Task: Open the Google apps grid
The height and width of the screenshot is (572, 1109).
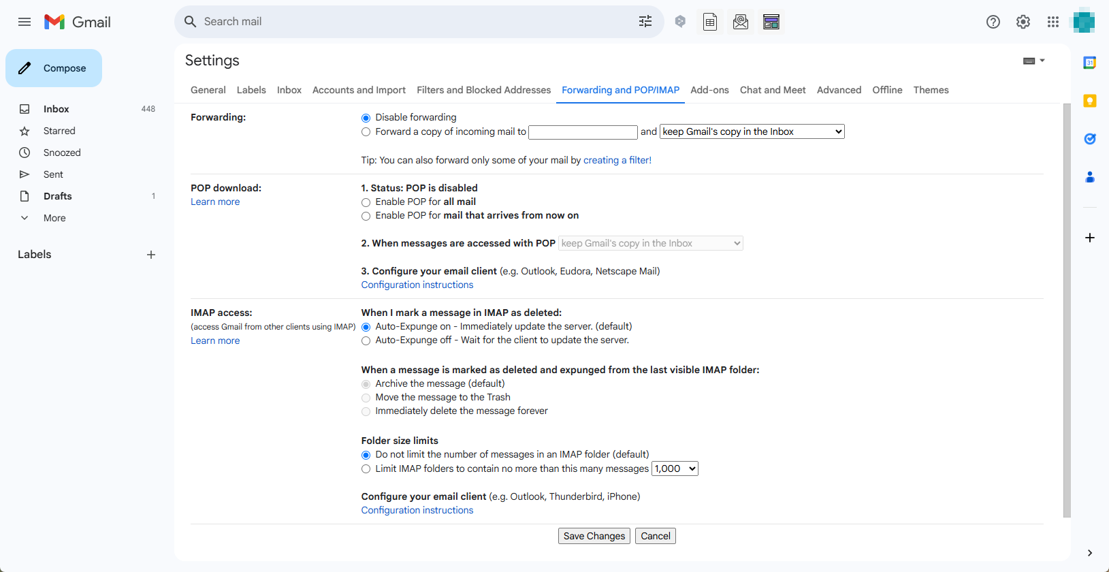Action: pos(1053,22)
